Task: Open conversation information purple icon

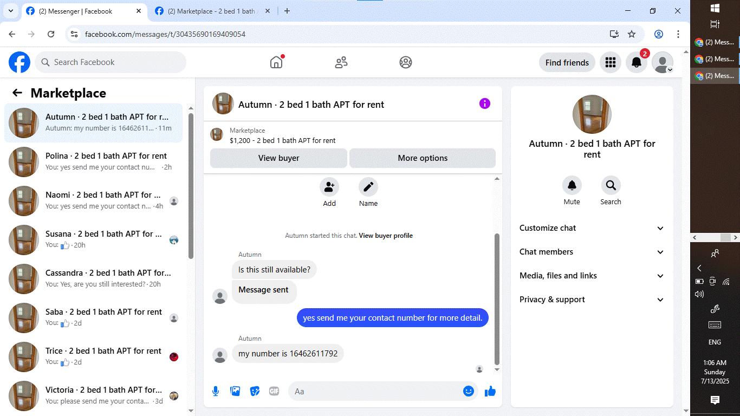Action: coord(485,103)
